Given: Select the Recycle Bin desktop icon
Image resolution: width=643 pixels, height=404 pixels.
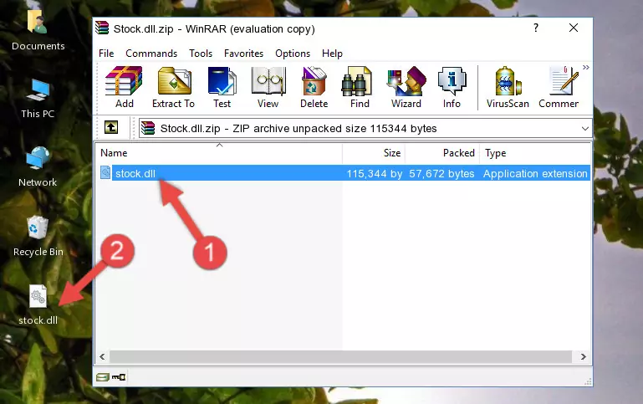Looking at the screenshot, I should point(38,236).
